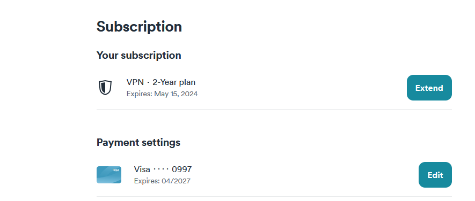Select the VPN 2-Year plan label
This screenshot has width=475, height=201.
161,82
